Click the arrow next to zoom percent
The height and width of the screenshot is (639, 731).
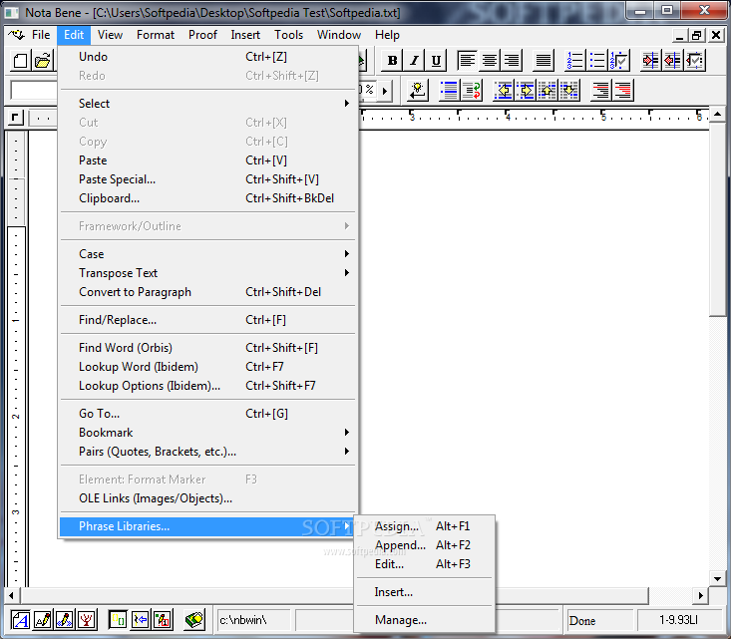tap(385, 91)
